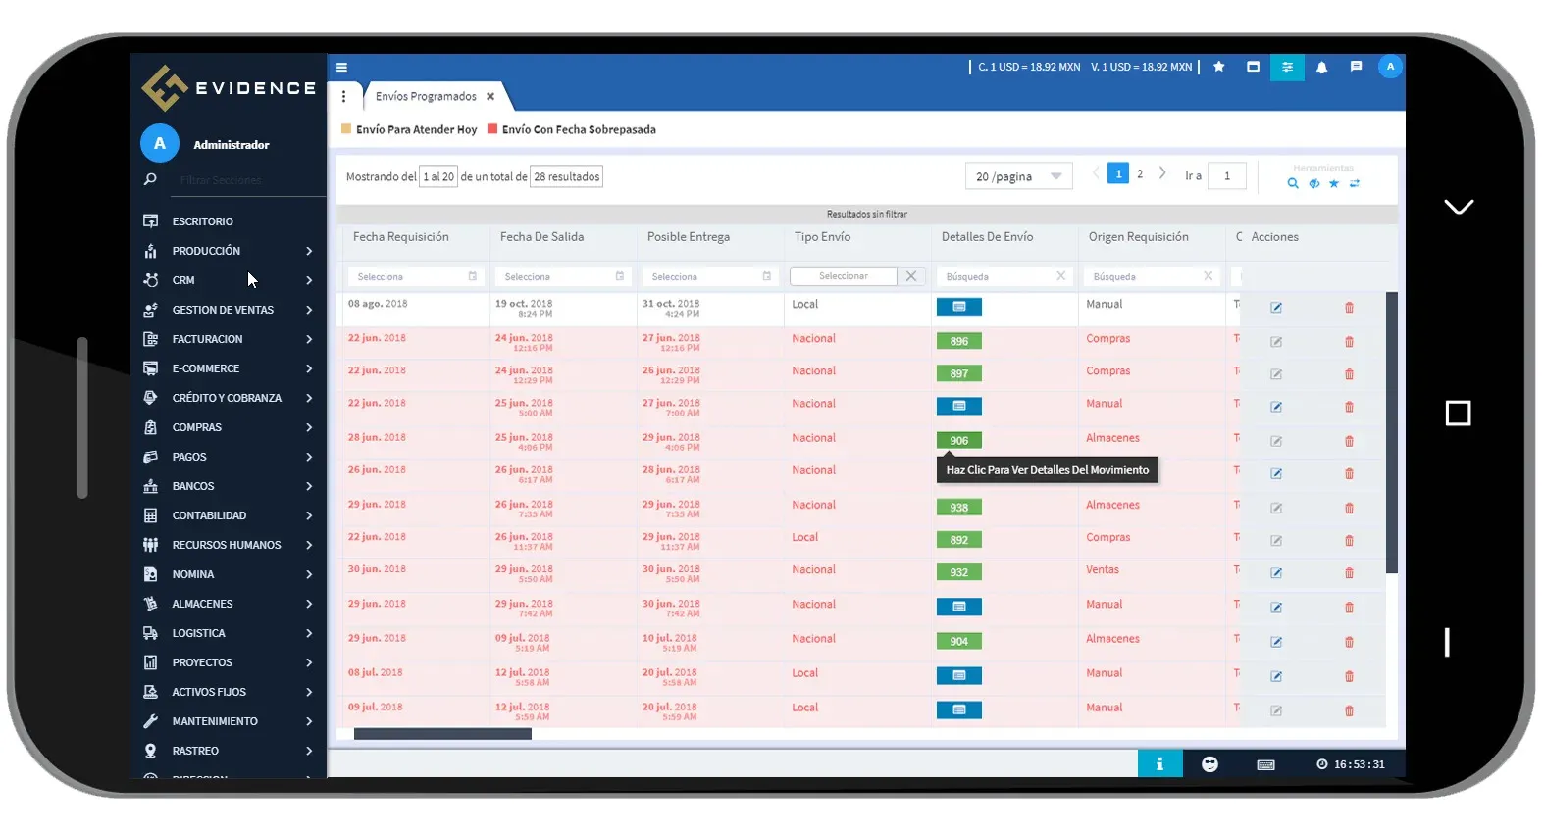1544x831 pixels.
Task: Open shipping details 896 badge
Action: click(x=959, y=341)
